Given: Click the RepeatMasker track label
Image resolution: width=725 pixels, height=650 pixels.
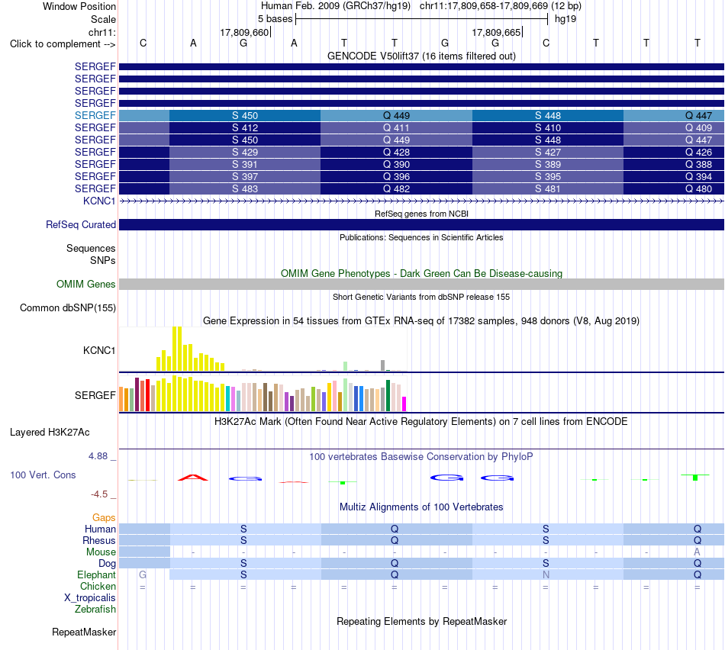Looking at the screenshot, I should tap(84, 632).
